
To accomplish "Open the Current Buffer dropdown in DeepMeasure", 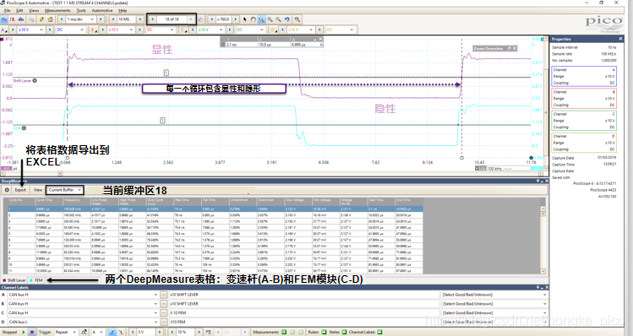I will click(x=65, y=190).
